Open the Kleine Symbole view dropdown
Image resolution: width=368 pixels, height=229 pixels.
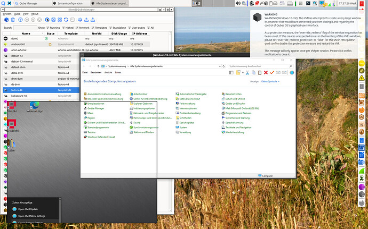pyautogui.click(x=270, y=81)
